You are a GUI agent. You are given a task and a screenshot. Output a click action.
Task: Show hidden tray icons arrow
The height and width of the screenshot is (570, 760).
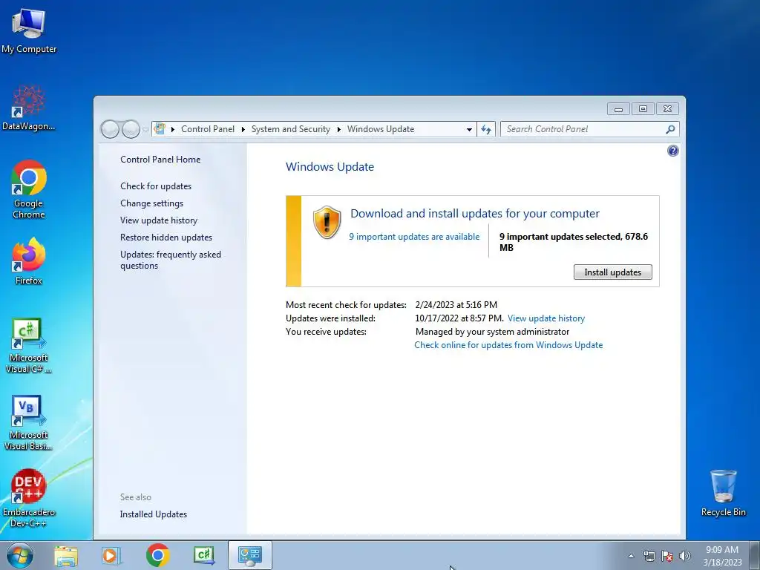[631, 556]
